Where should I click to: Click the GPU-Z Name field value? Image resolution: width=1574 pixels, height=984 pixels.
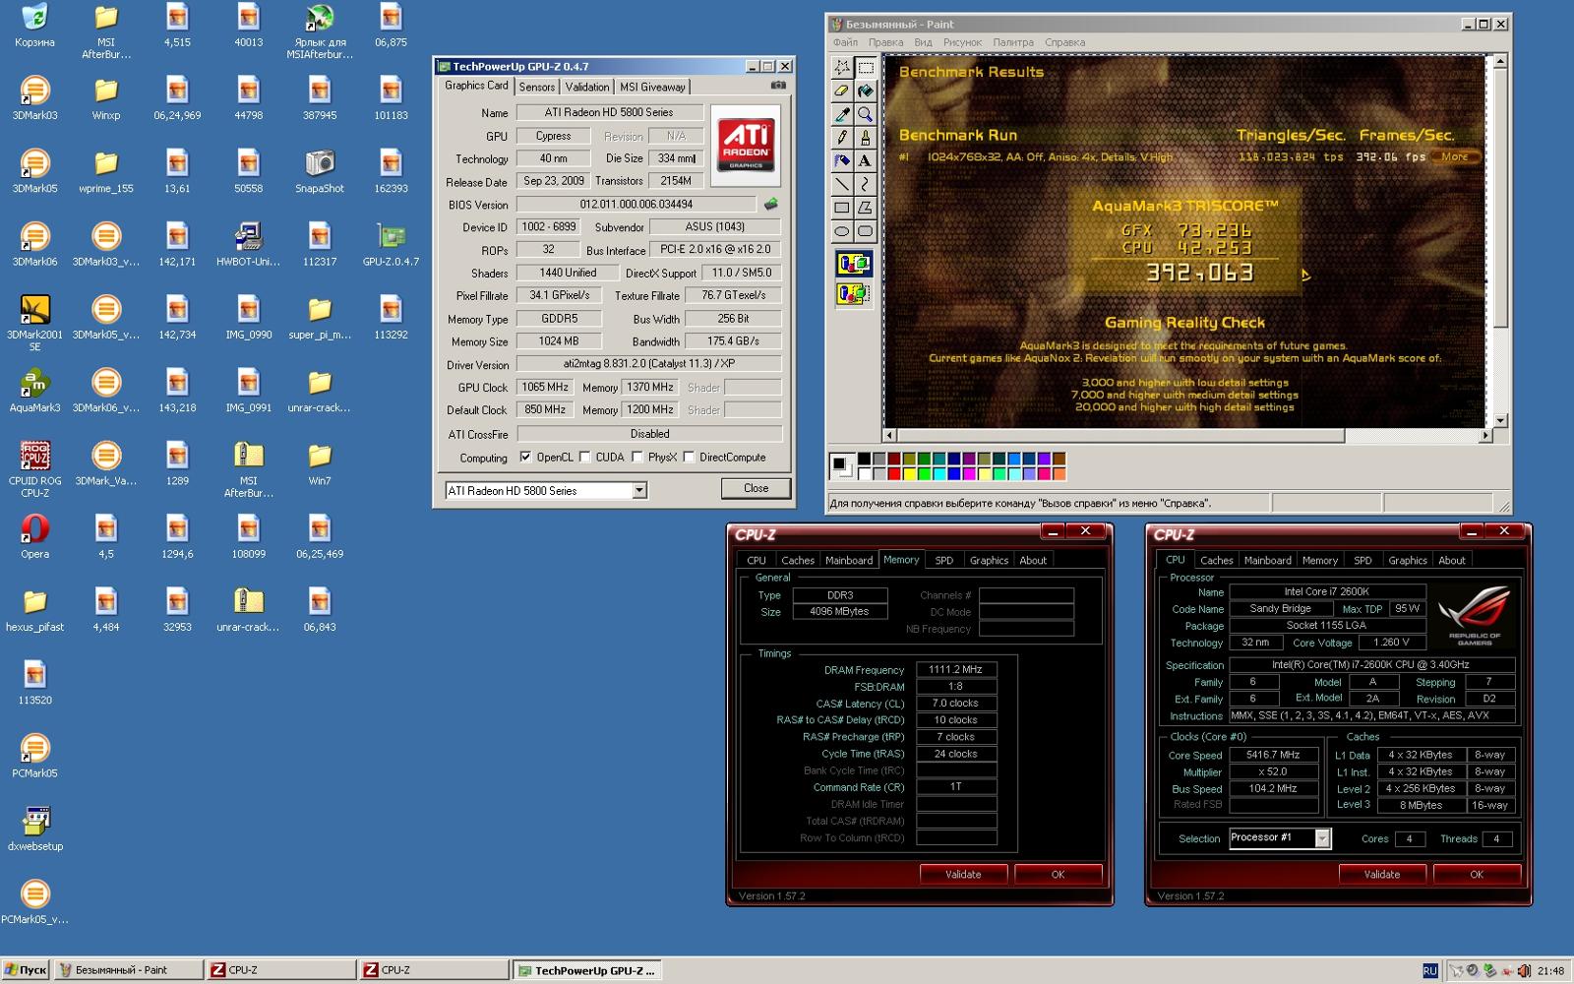click(610, 112)
